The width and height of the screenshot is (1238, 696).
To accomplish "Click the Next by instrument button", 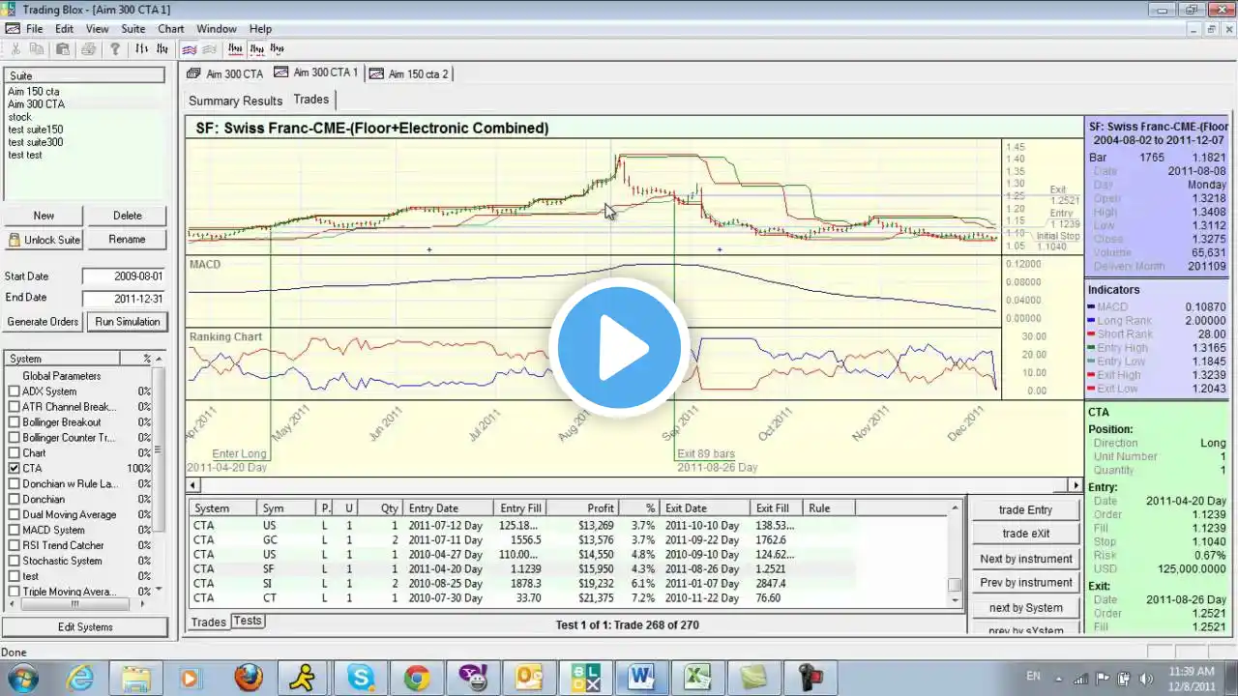I will point(1025,559).
